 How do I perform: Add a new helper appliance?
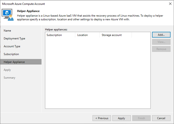(x=161, y=35)
